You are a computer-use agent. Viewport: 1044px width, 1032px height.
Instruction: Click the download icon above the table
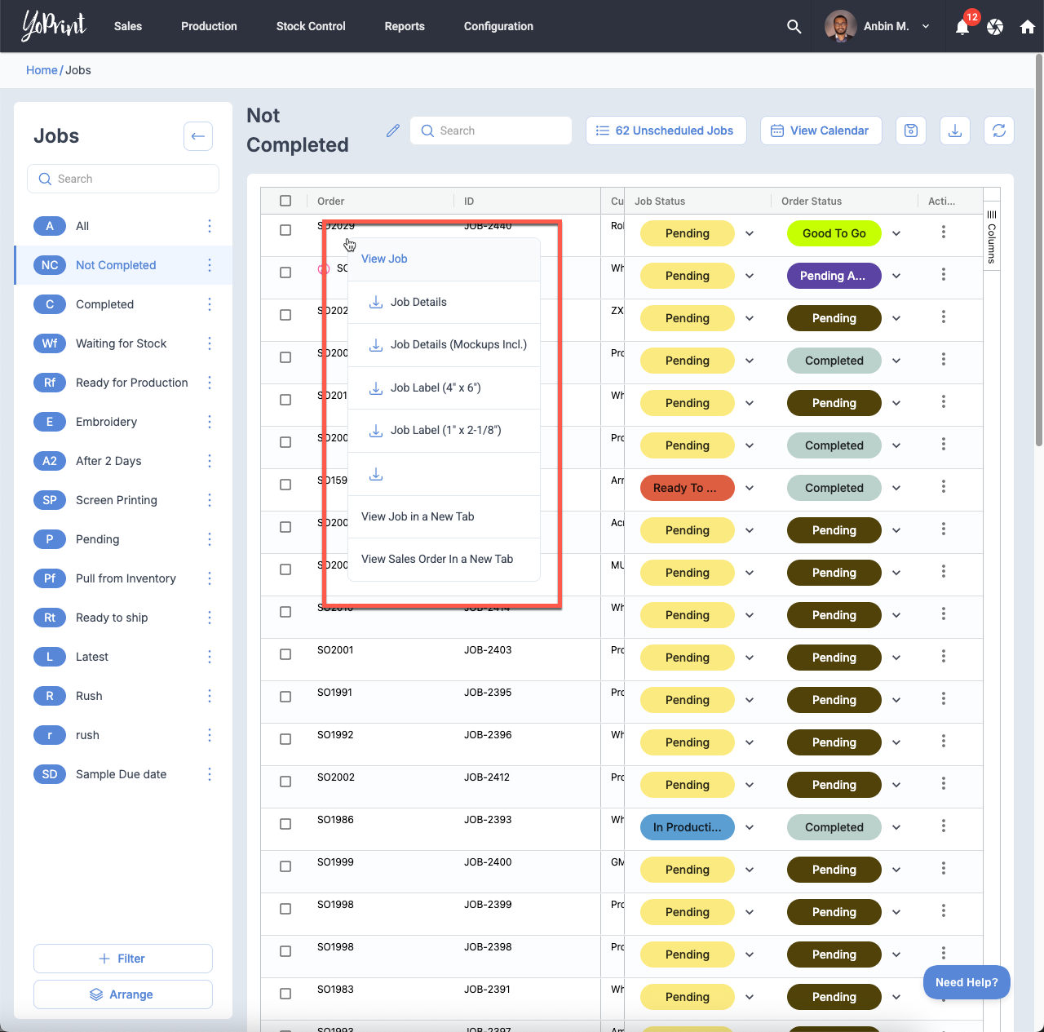[955, 131]
